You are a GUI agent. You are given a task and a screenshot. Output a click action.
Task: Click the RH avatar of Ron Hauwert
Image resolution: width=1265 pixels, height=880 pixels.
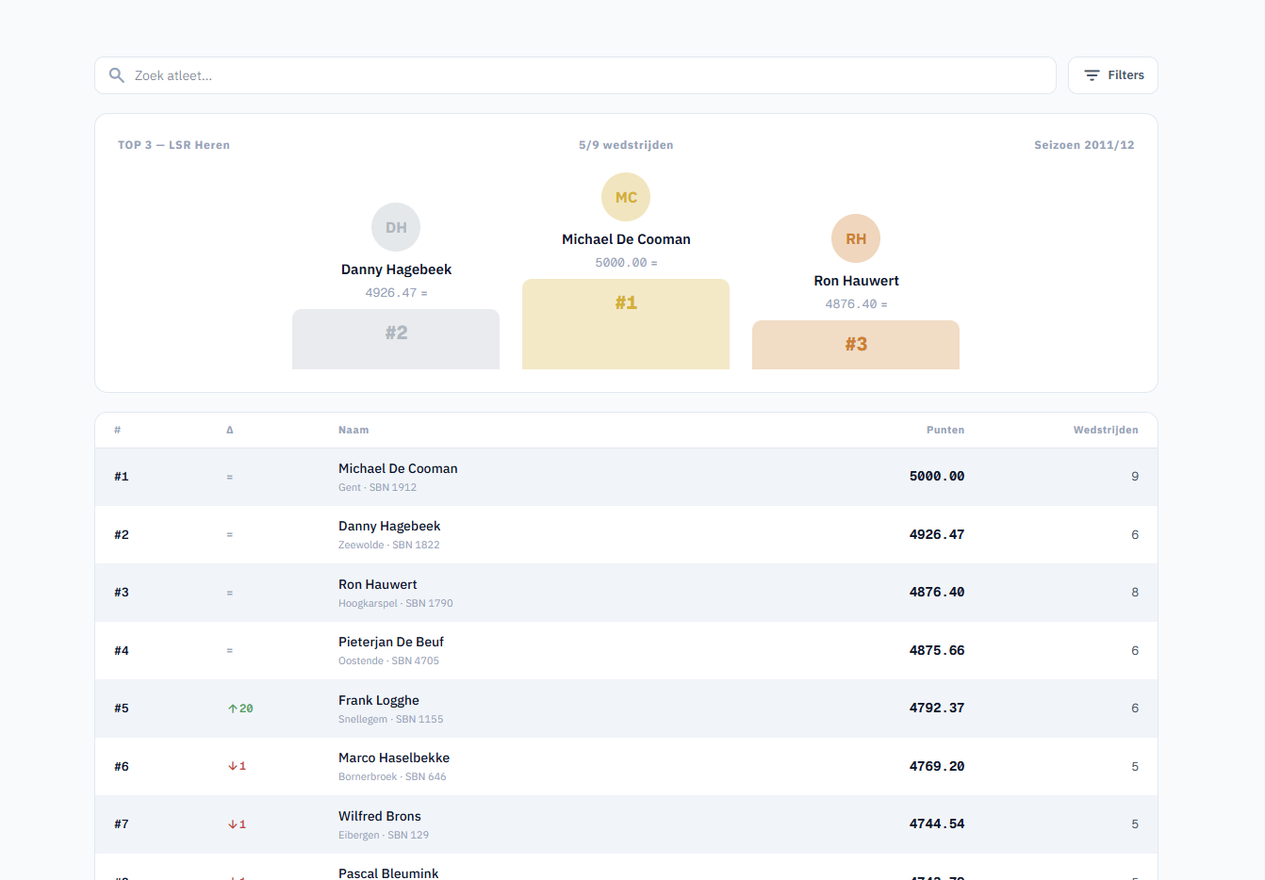pos(856,238)
